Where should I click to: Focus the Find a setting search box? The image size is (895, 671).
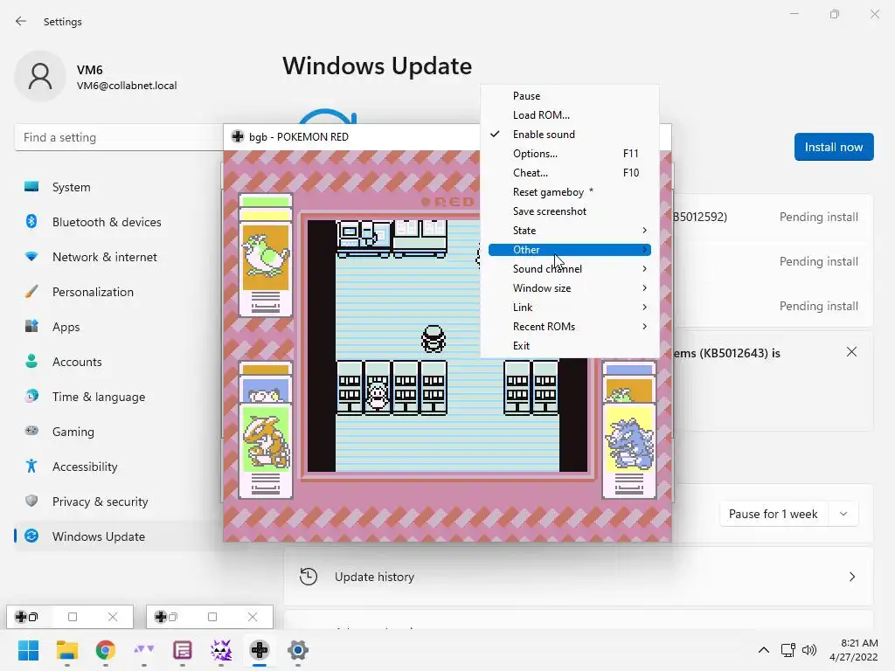119,137
